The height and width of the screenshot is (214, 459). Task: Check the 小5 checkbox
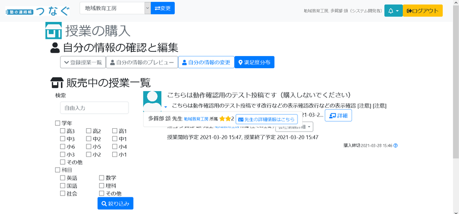[x=89, y=147]
